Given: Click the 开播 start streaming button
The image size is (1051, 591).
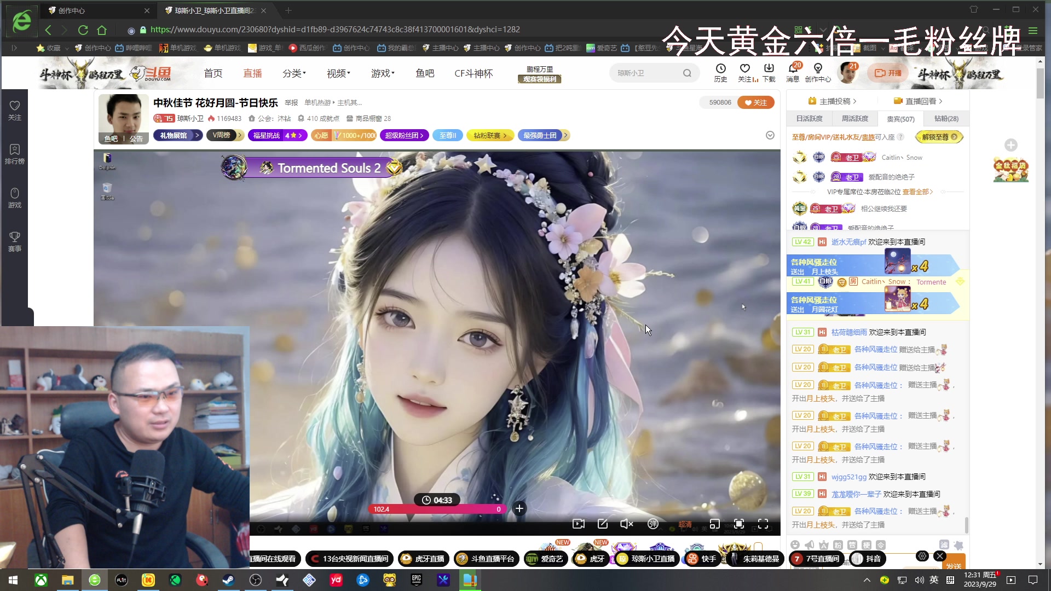Looking at the screenshot, I should (887, 72).
